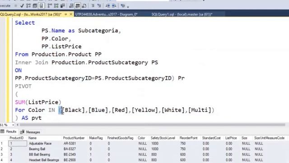
Task: Uncomment the selected lines icon
Action: tap(99, 6)
